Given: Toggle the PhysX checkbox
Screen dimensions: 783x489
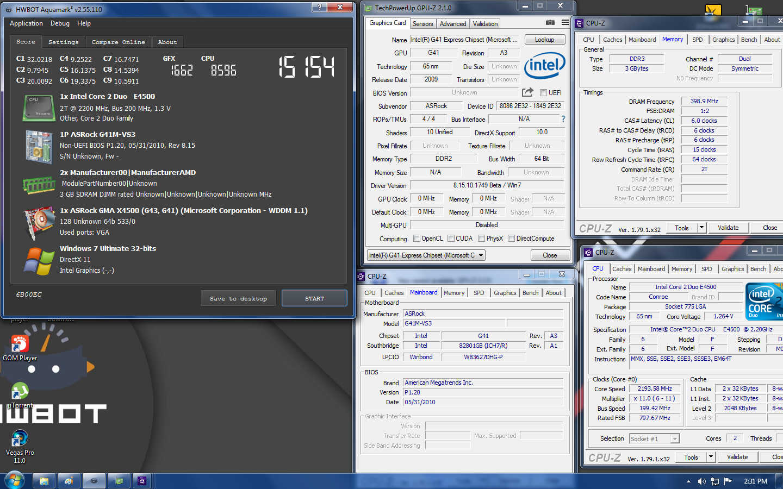Looking at the screenshot, I should tap(481, 239).
